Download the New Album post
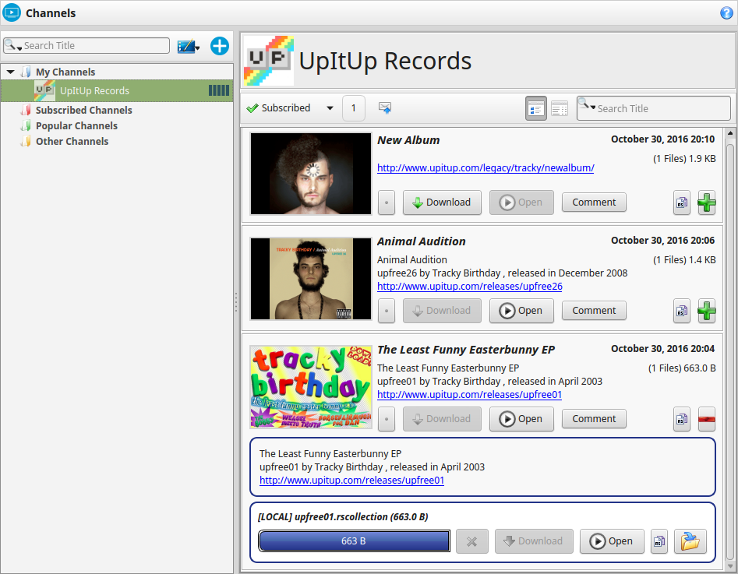Screen dimensions: 738x574 [442, 202]
